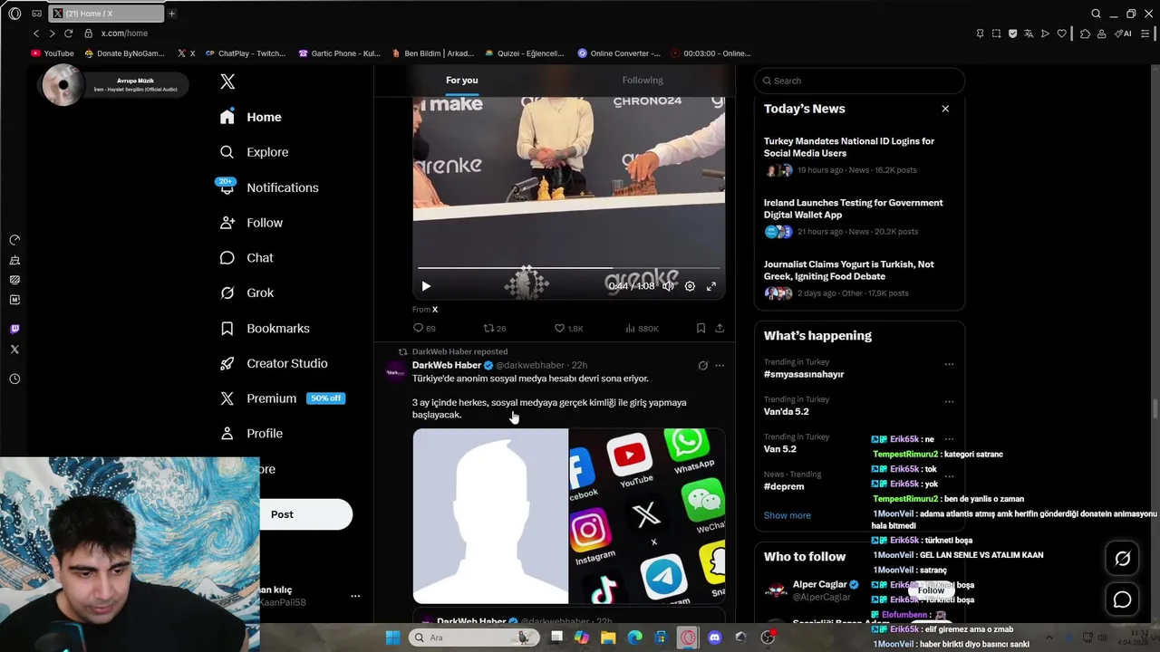Repost the video post with 26 reposts
This screenshot has width=1160, height=652.
(494, 328)
